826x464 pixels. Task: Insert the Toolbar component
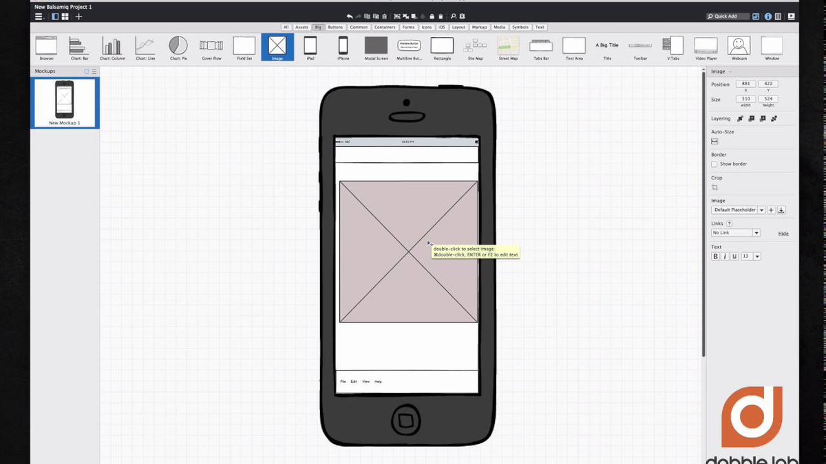tap(640, 48)
